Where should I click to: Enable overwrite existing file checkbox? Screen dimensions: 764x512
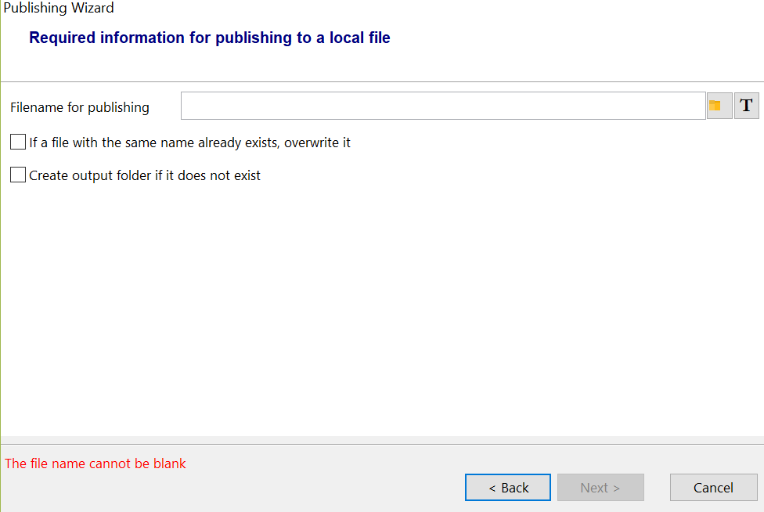point(18,142)
